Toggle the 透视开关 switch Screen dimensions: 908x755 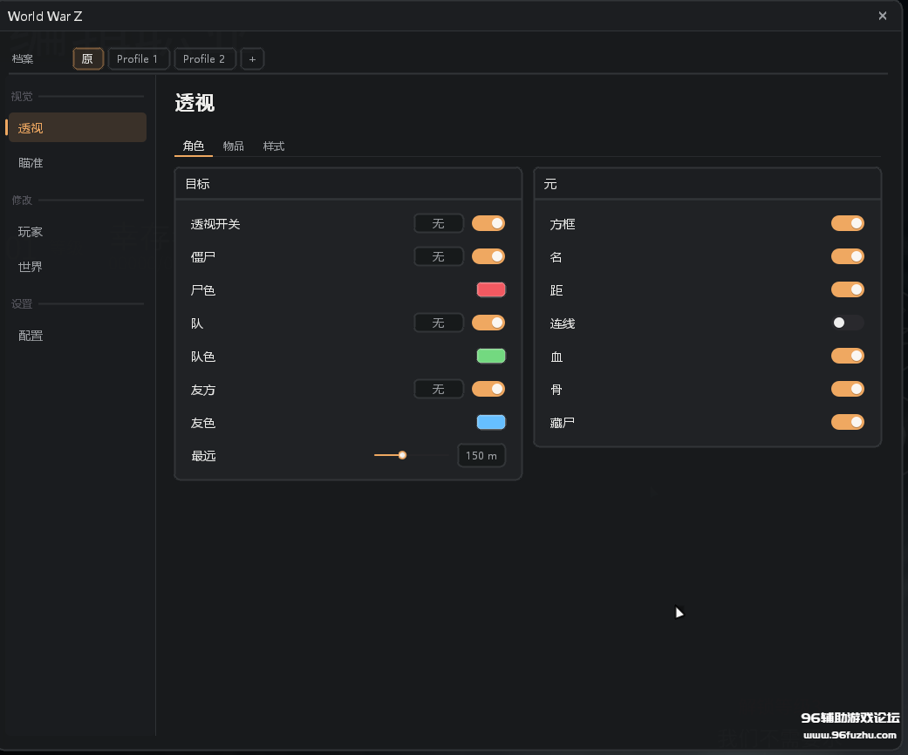pyautogui.click(x=488, y=223)
